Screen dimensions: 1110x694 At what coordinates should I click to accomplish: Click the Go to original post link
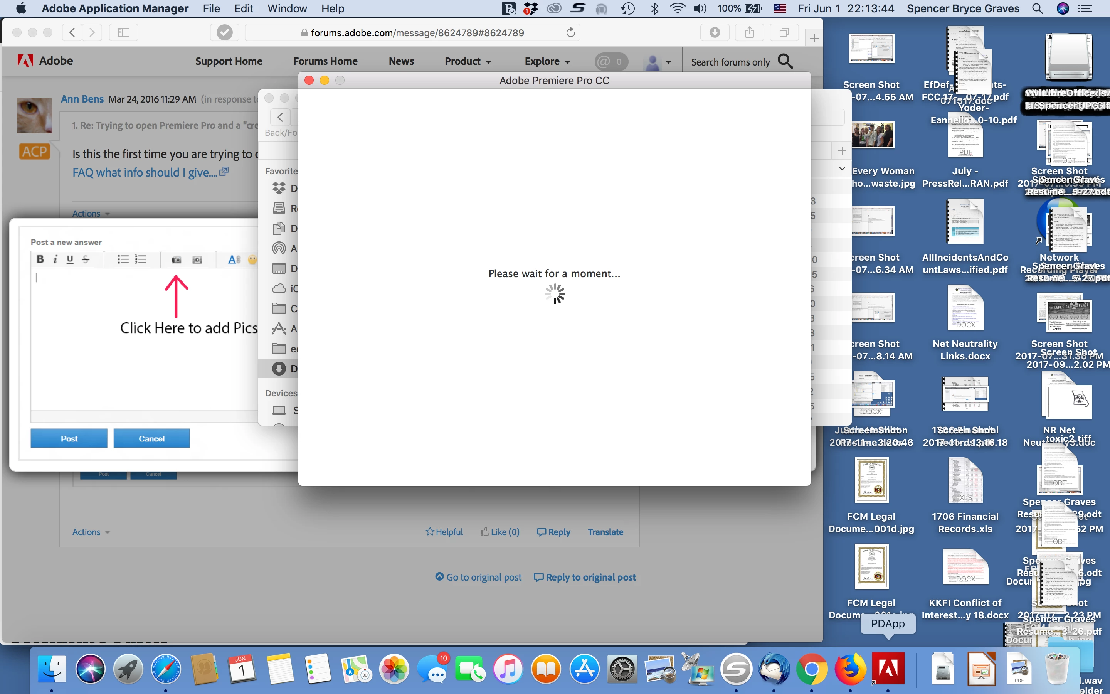pyautogui.click(x=478, y=577)
